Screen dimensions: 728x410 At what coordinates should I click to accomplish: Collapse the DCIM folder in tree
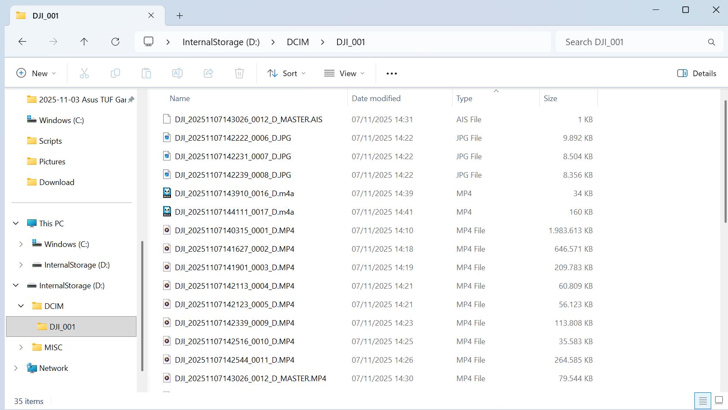[21, 306]
